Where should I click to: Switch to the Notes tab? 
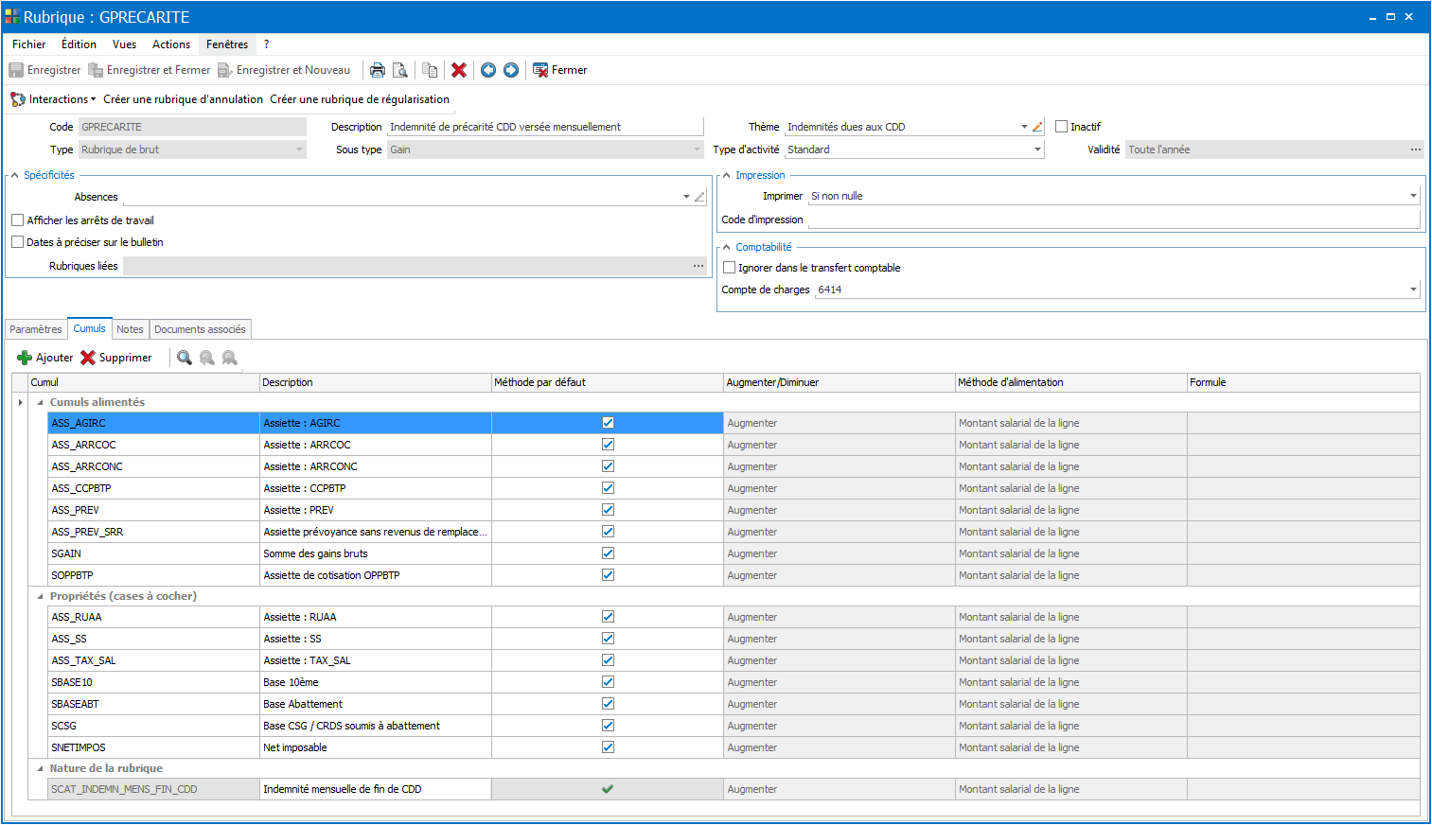[131, 329]
